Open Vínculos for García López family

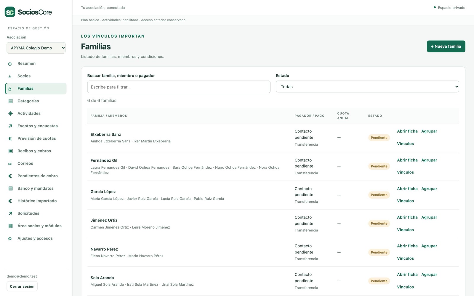(405, 201)
